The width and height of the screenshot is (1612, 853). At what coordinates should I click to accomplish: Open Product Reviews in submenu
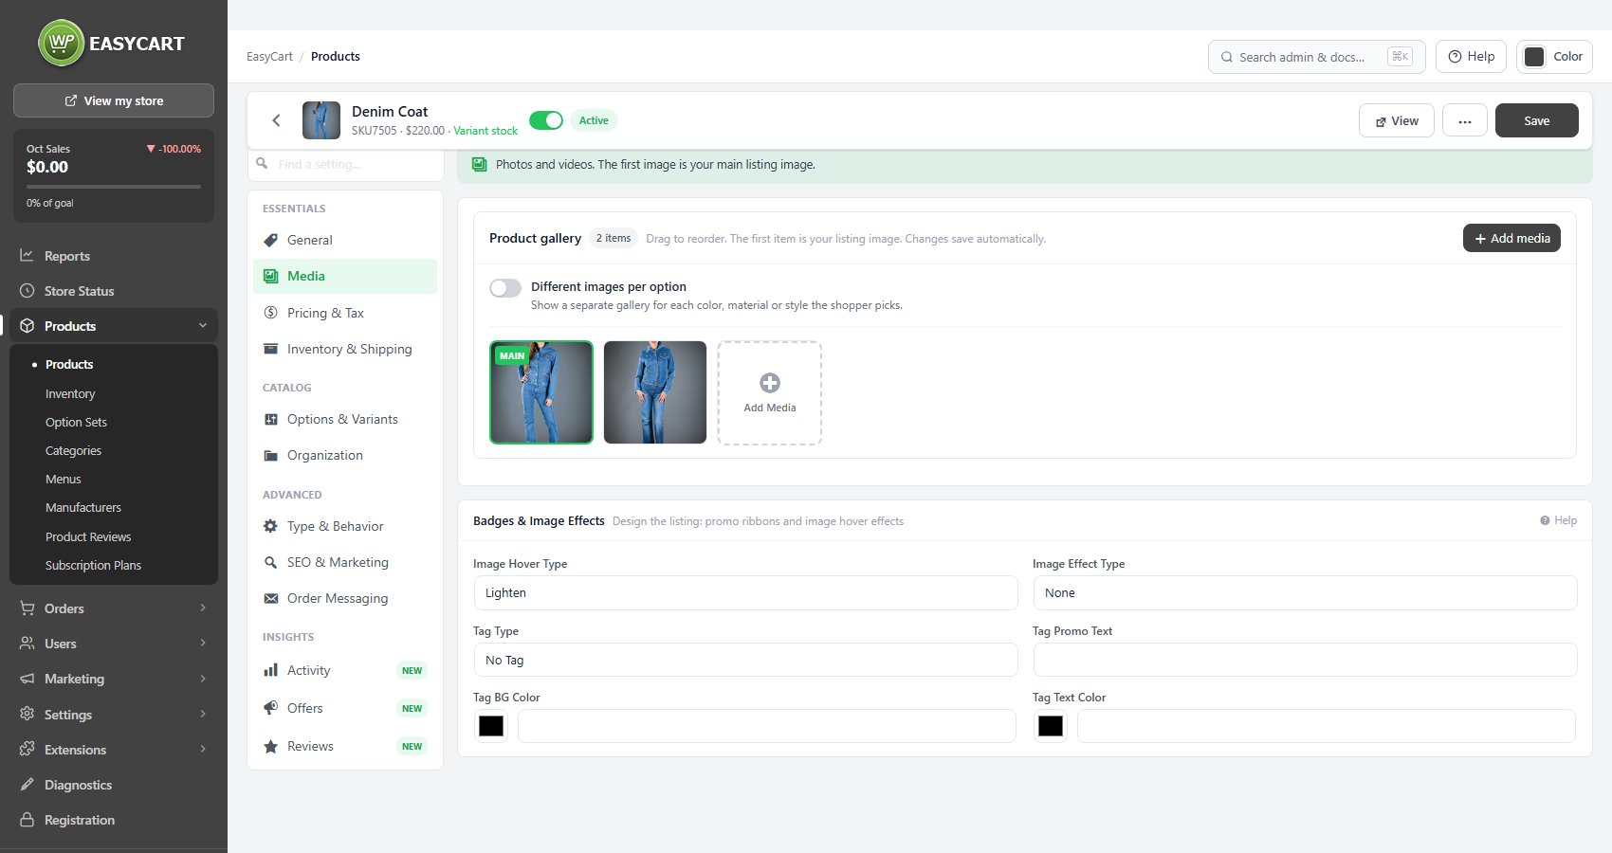(x=88, y=536)
